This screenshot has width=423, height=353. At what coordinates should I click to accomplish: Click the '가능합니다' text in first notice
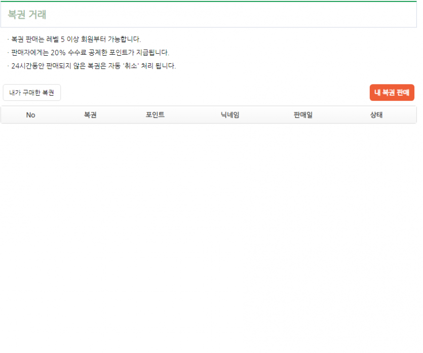click(x=124, y=40)
